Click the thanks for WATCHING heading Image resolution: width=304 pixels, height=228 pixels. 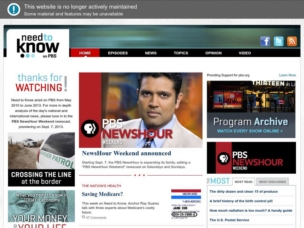41,82
